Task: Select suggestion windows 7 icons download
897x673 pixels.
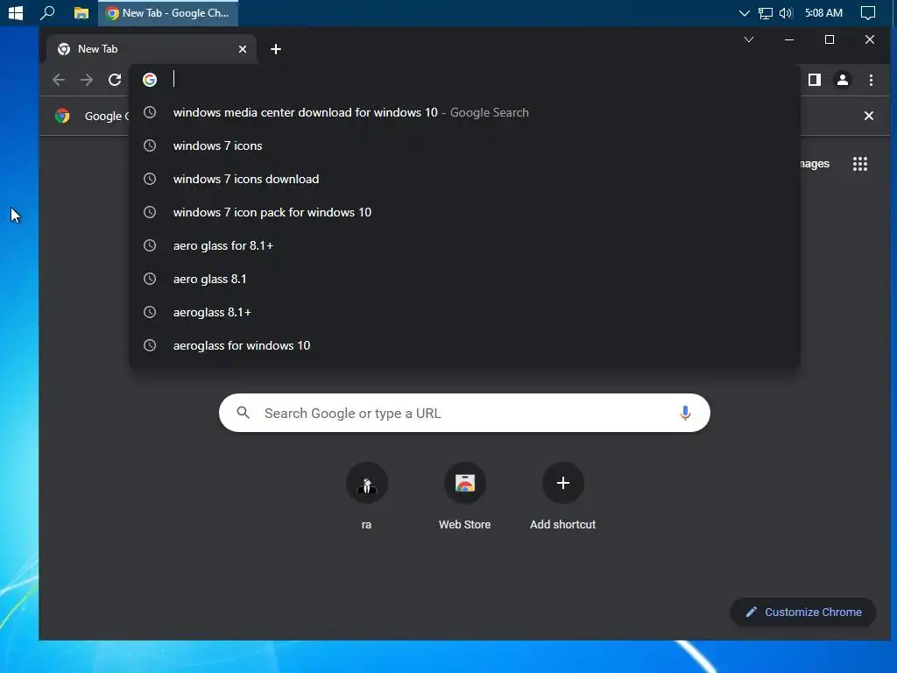Action: click(464, 179)
